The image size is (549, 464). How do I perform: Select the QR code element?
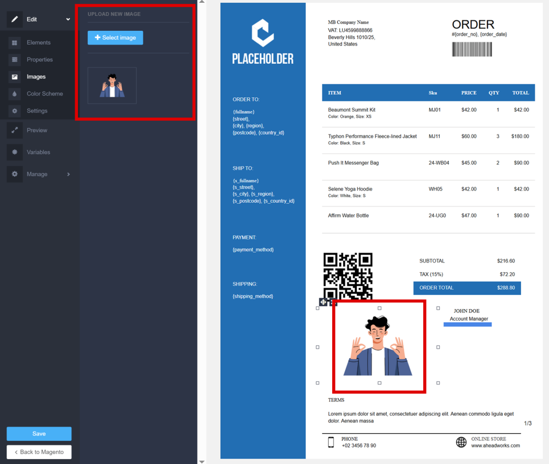(348, 276)
